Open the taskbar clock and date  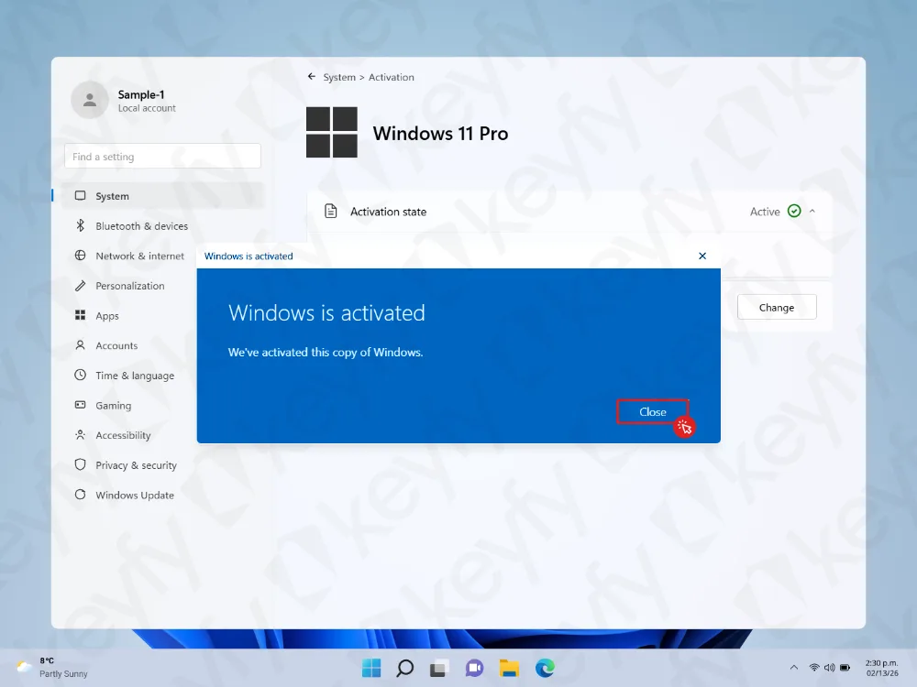coord(881,668)
